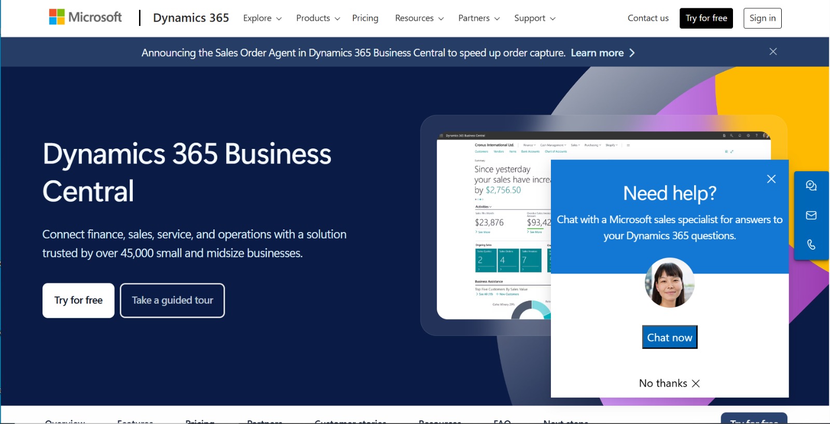
Task: Expand the Products menu
Action: pos(318,18)
